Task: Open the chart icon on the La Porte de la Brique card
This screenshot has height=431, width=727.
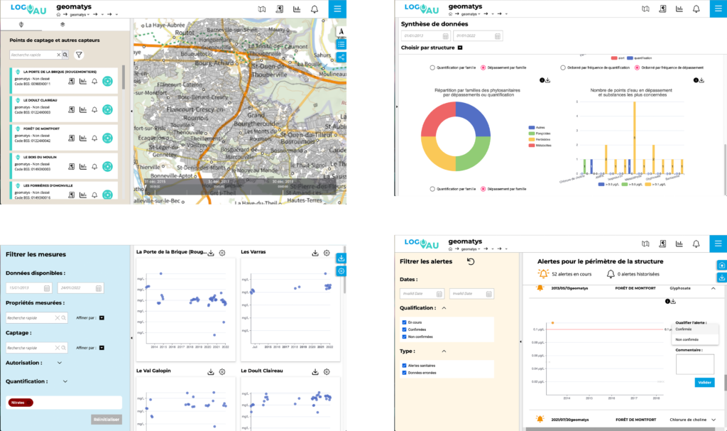Action: point(83,81)
